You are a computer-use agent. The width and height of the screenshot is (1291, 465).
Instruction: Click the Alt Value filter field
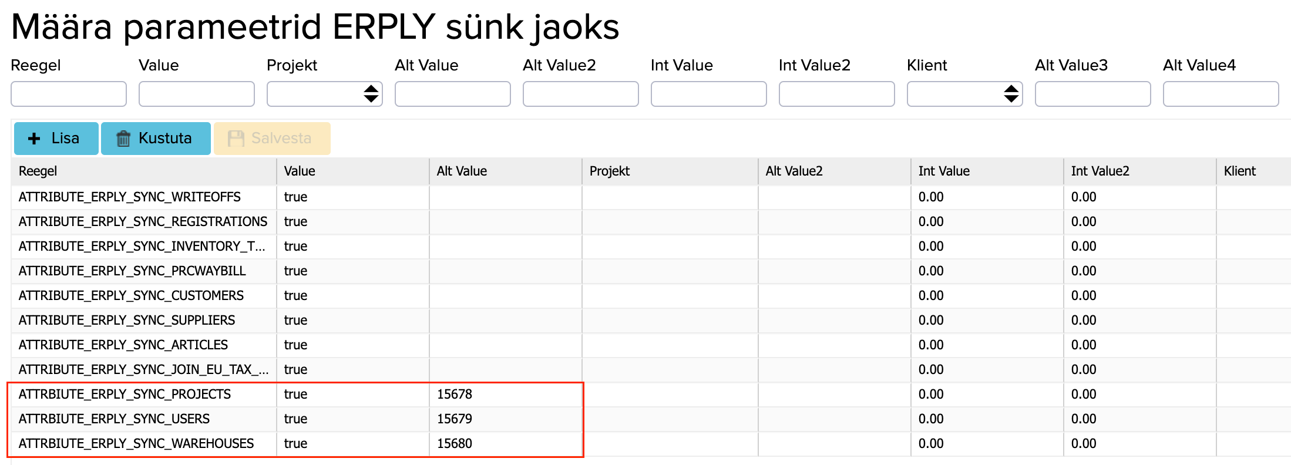(x=452, y=94)
